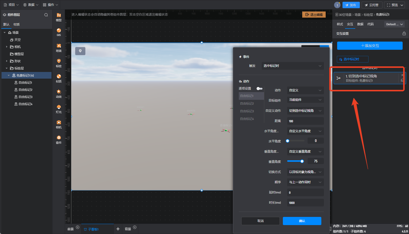Click the 确认 button
Image resolution: width=409 pixels, height=234 pixels.
click(302, 221)
